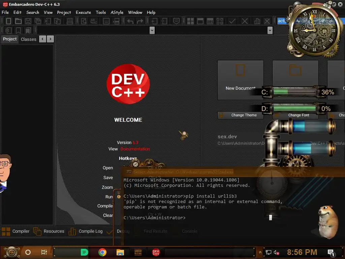Click the 'pip install urllib3' command line text

[x=211, y=196]
